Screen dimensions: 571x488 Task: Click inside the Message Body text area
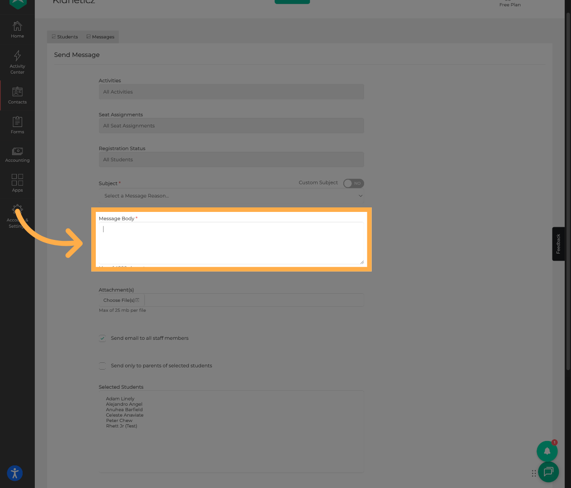click(230, 243)
